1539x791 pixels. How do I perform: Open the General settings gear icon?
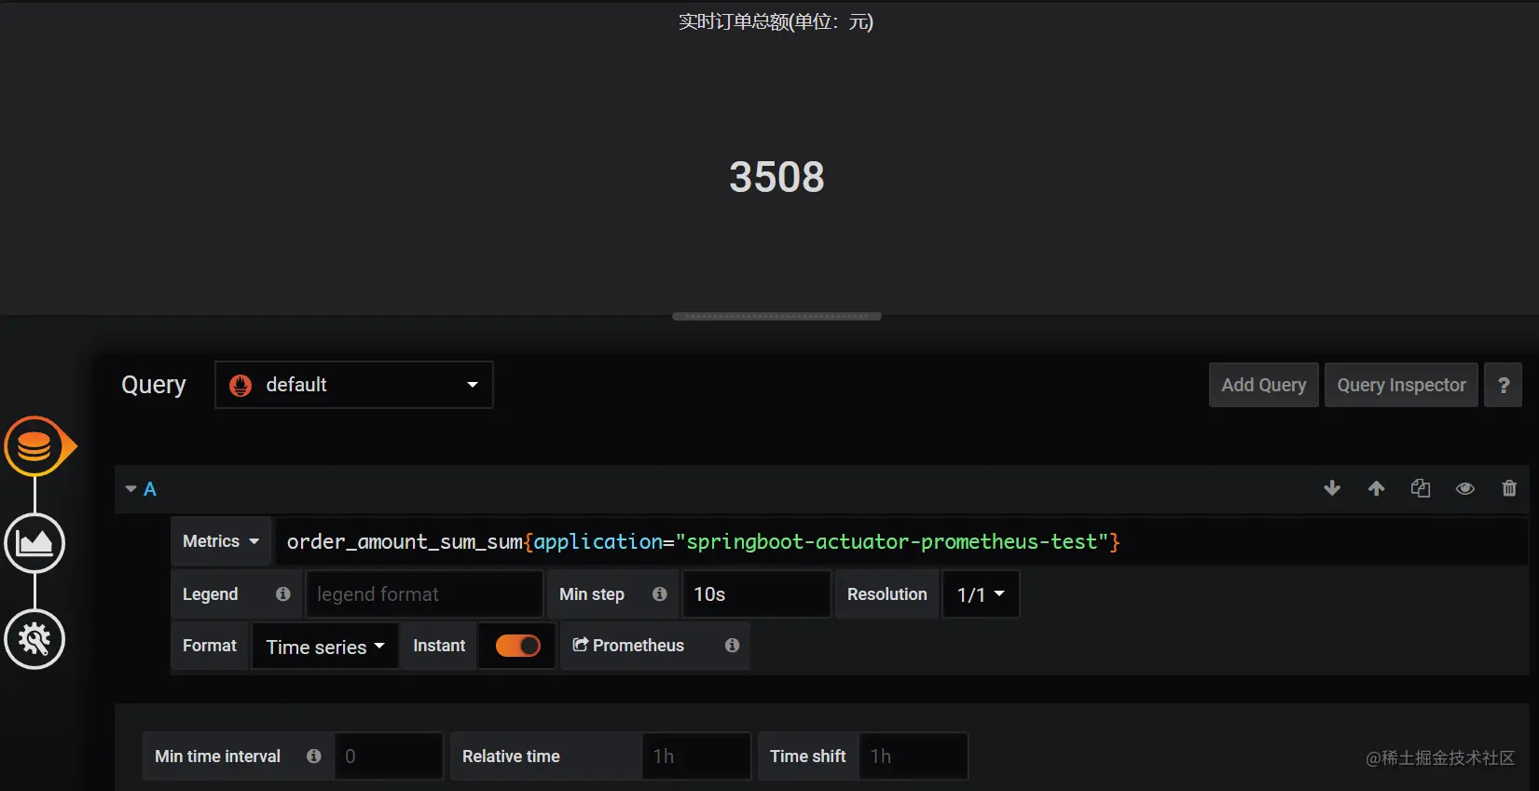coord(34,639)
